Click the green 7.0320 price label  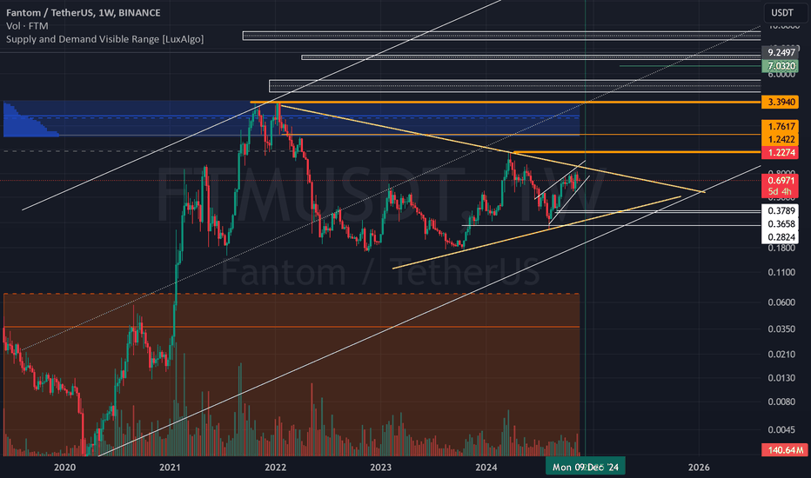click(x=781, y=66)
